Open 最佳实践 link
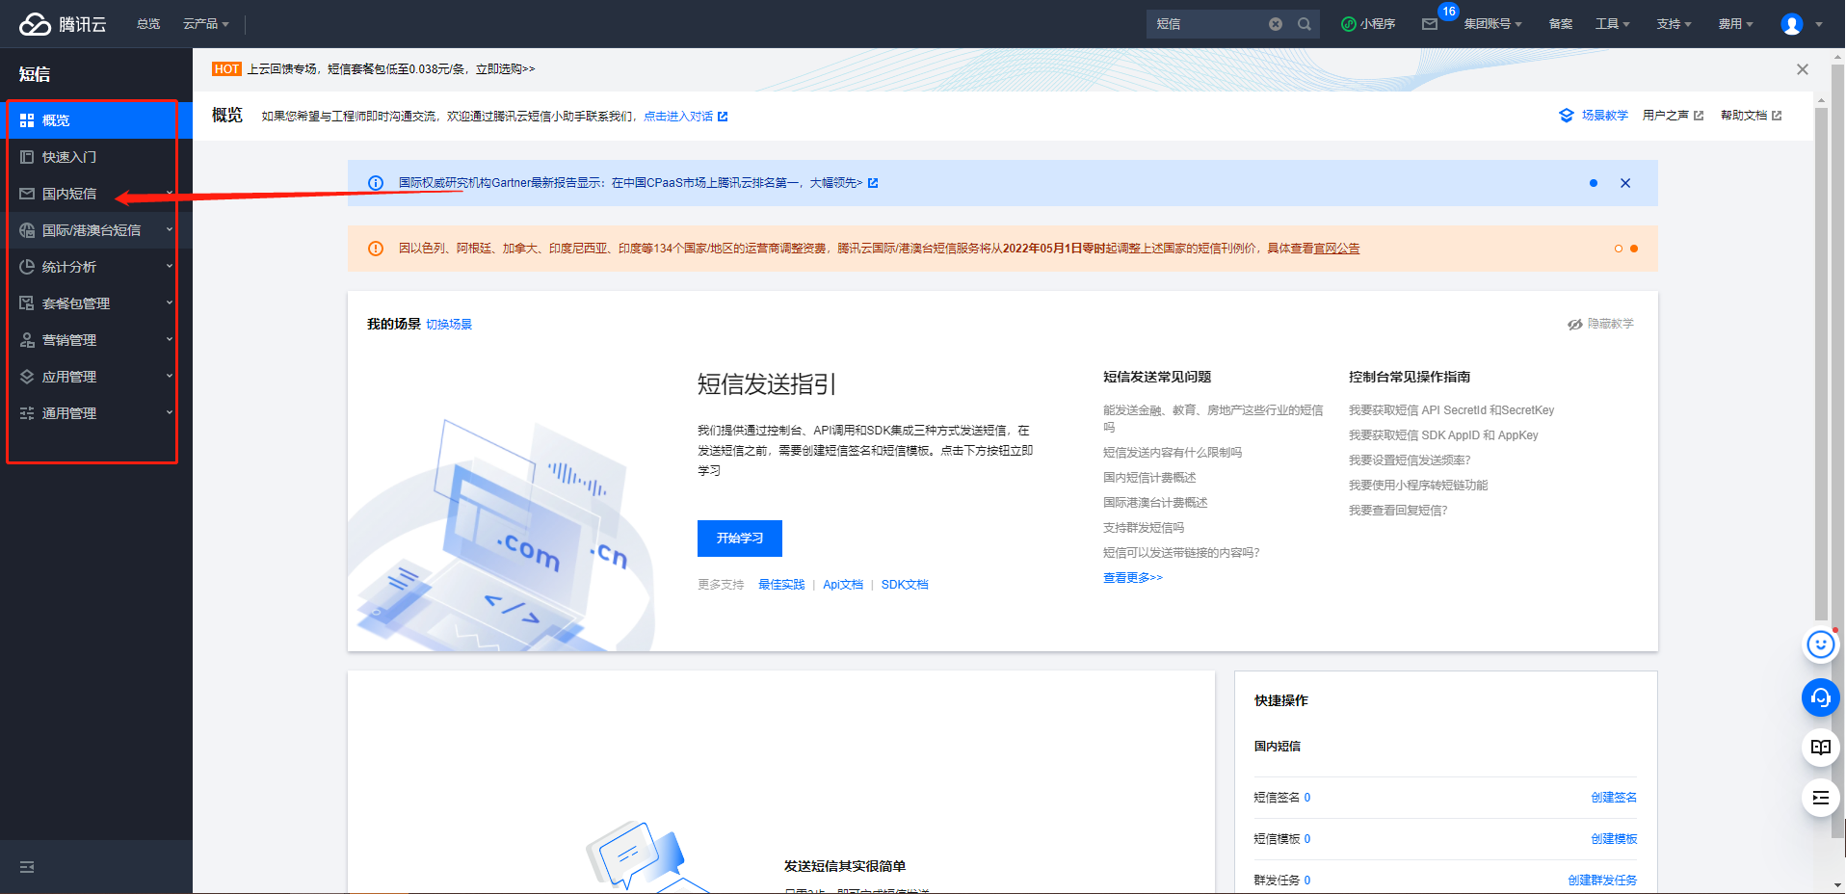This screenshot has width=1846, height=894. [x=781, y=585]
